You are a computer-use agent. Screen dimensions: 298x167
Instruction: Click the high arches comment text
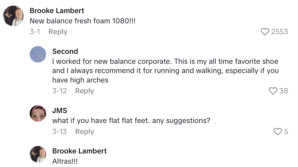tap(165, 71)
